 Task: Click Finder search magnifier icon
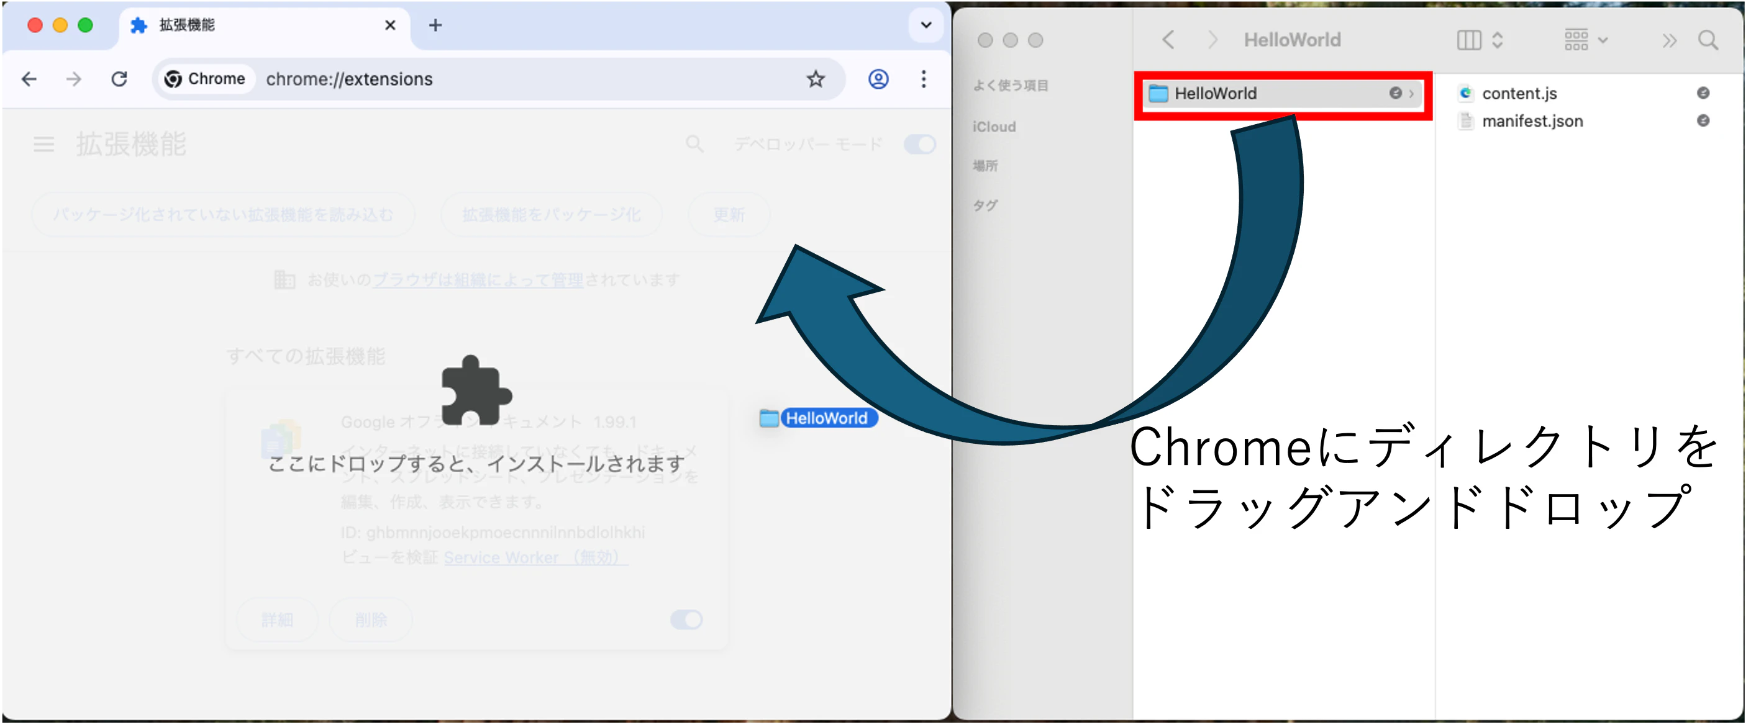(1708, 40)
